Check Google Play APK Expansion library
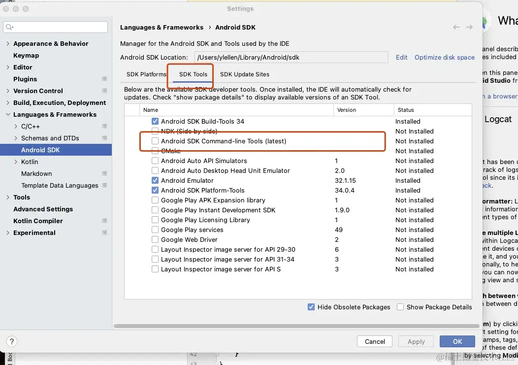The height and width of the screenshot is (365, 518). (x=155, y=200)
